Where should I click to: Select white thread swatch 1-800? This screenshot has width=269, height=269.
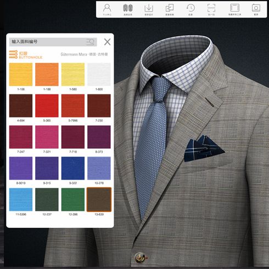[x=99, y=74]
